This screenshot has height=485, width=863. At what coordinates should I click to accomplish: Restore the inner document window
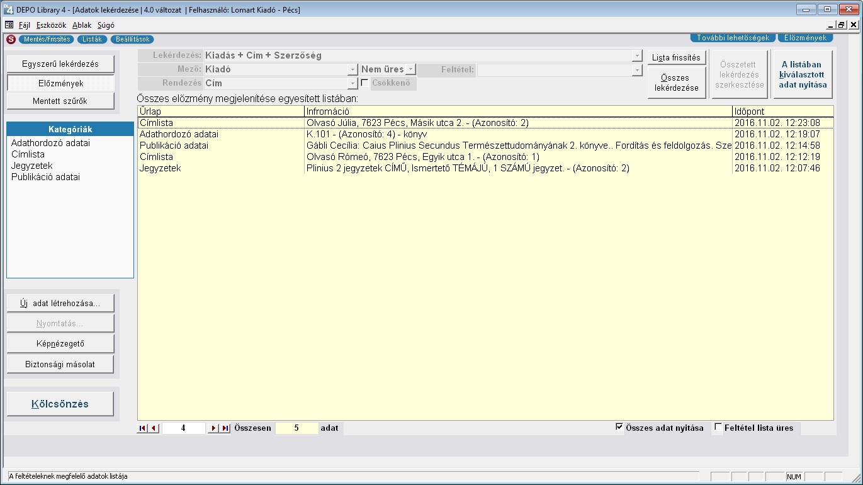pos(842,25)
